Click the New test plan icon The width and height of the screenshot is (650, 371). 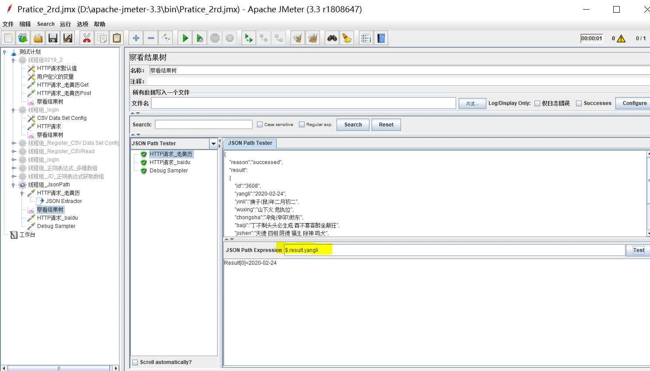tap(8, 38)
